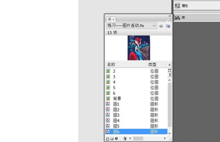Toggle sort order triangle button
This screenshot has width=220, height=142.
coord(169,64)
